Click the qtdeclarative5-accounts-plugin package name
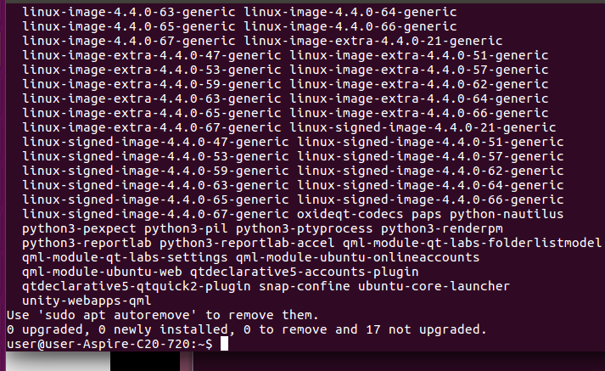 coord(305,273)
